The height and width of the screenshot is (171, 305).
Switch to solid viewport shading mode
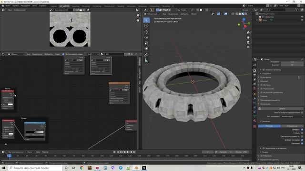point(240,14)
